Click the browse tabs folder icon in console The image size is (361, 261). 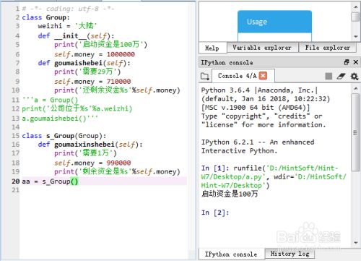pyautogui.click(x=205, y=77)
